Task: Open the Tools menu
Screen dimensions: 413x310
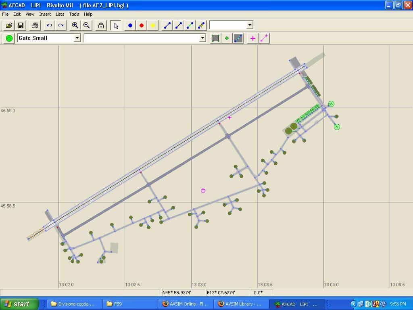Action: tap(74, 14)
